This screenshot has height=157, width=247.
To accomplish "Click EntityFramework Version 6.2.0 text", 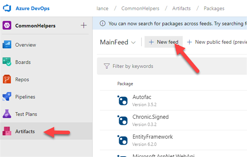I will coord(144,144).
